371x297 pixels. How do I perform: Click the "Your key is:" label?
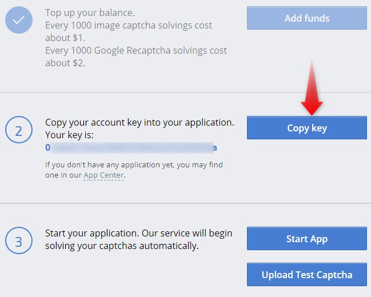(69, 135)
